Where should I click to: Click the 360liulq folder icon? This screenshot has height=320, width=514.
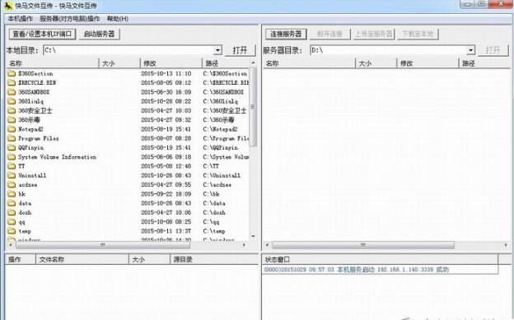tap(12, 101)
